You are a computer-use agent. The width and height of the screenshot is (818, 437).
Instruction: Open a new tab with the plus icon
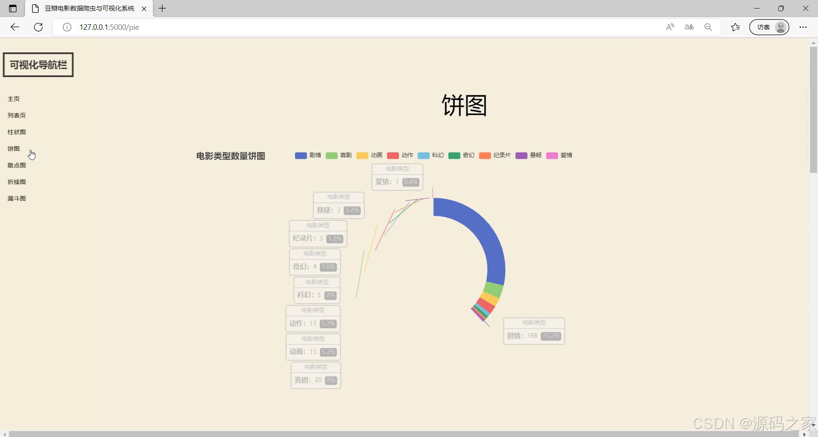point(162,9)
